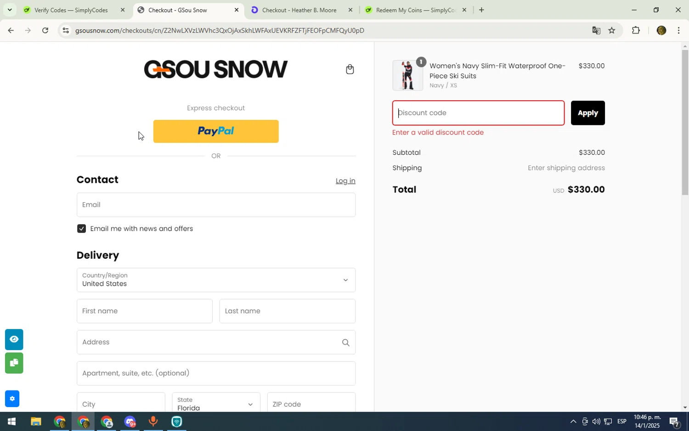The image size is (689, 431).
Task: Click the Women's Navy Slim-Fit product title
Action: click(497, 71)
